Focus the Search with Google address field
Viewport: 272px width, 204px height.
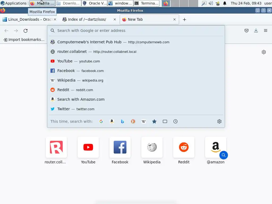(136, 31)
